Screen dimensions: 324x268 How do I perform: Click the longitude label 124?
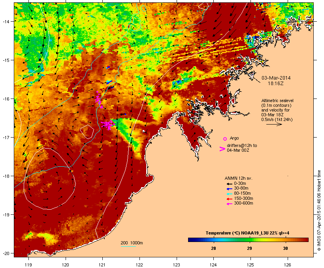click(213, 265)
